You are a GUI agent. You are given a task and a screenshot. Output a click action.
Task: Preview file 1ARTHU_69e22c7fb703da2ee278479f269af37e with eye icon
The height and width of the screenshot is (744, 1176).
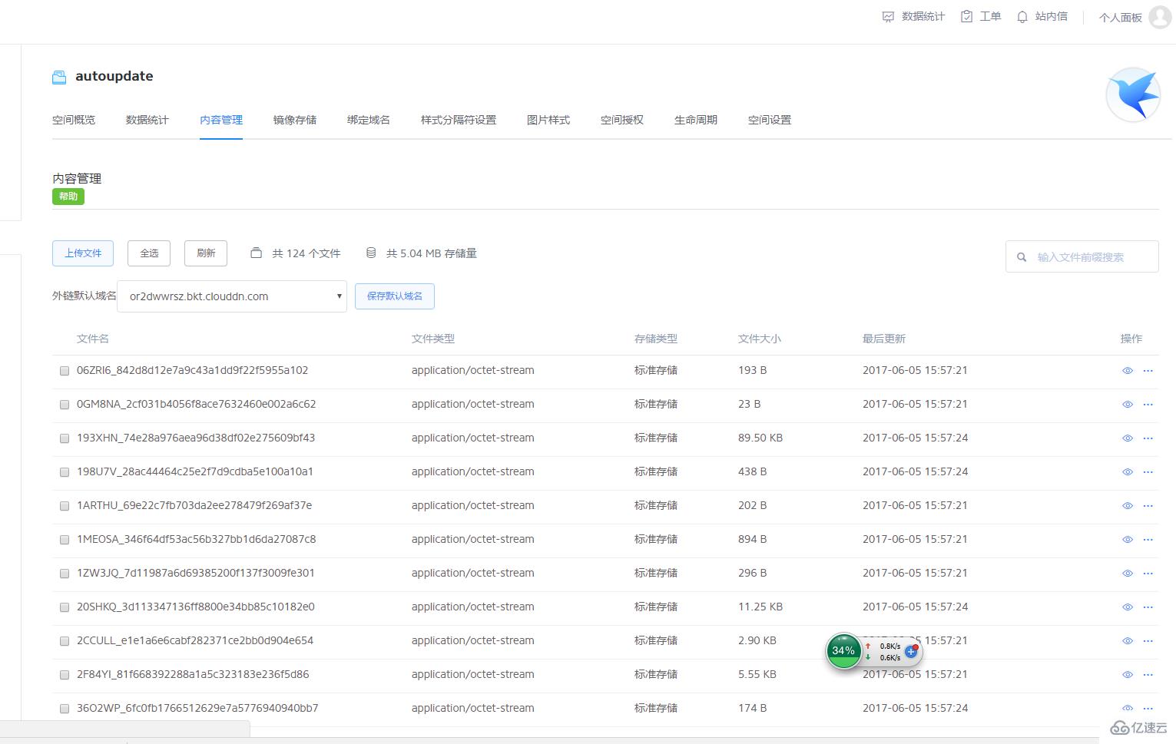click(x=1128, y=506)
